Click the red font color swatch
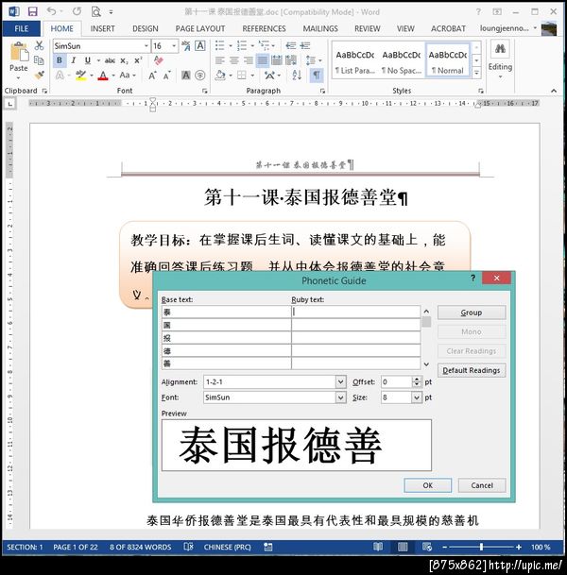 tap(104, 76)
